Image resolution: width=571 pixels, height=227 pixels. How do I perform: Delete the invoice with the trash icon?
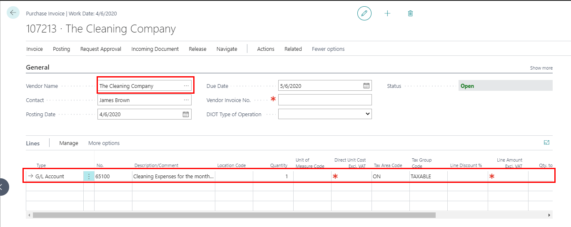pyautogui.click(x=410, y=13)
